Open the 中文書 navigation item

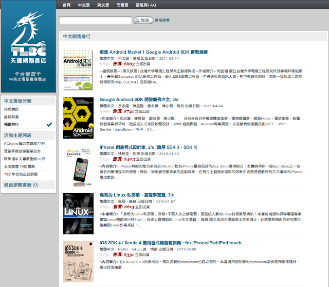tap(84, 5)
